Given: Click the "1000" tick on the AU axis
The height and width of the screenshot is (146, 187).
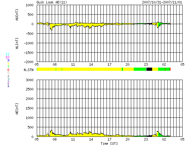Looking at the screenshot, I should (30, 5).
